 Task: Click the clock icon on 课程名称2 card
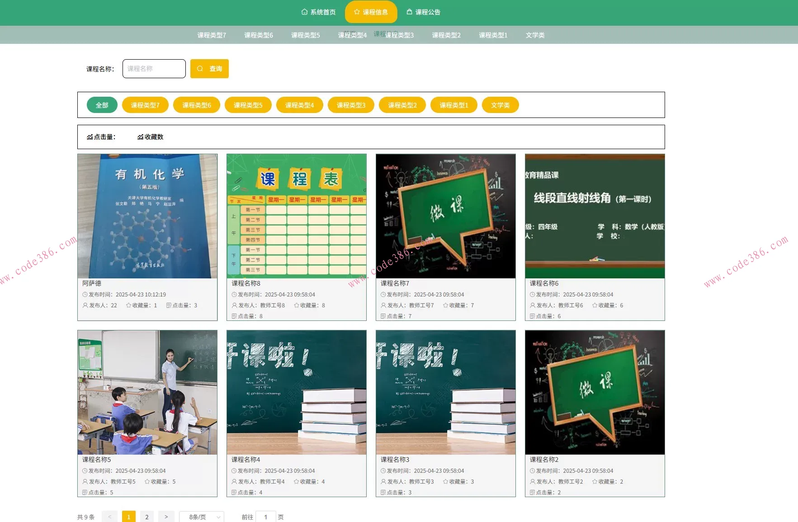533,471
